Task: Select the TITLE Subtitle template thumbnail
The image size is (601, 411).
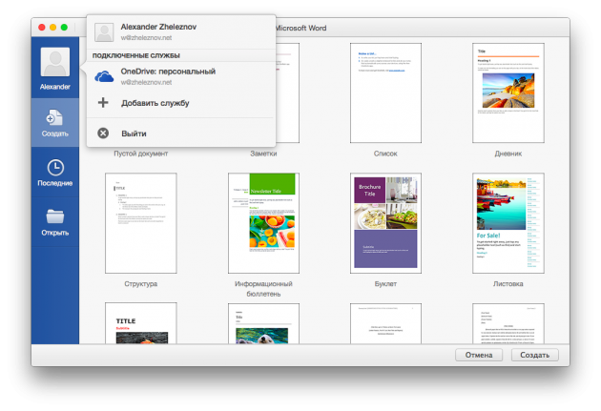Action: [x=141, y=323]
